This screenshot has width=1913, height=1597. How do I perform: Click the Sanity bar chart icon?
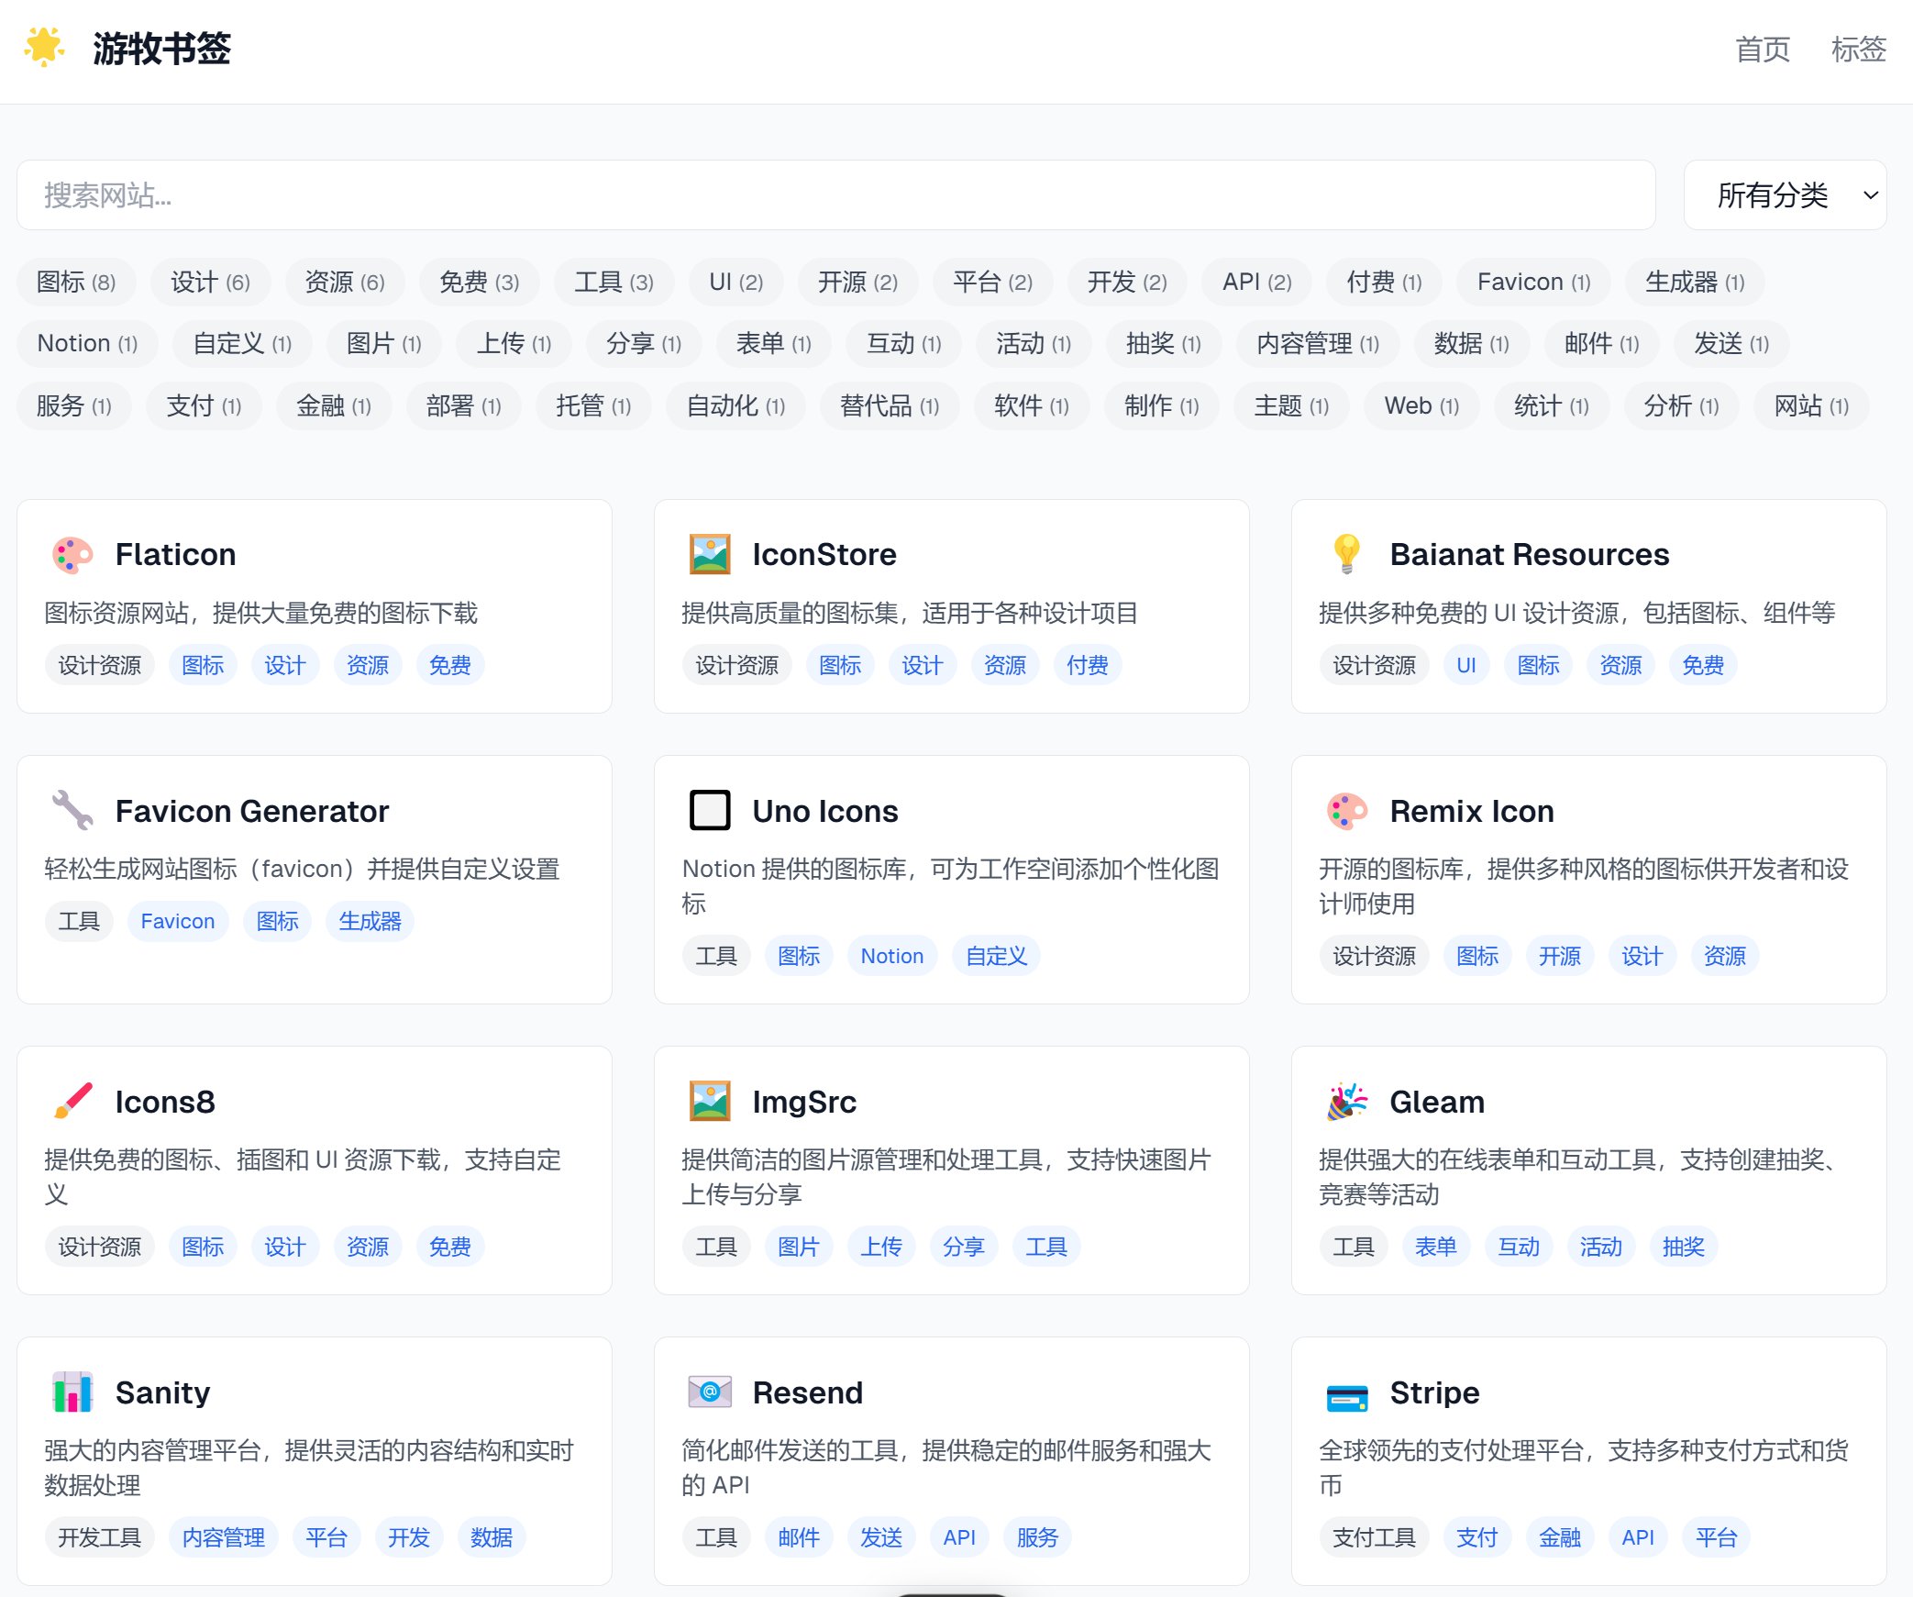point(72,1392)
